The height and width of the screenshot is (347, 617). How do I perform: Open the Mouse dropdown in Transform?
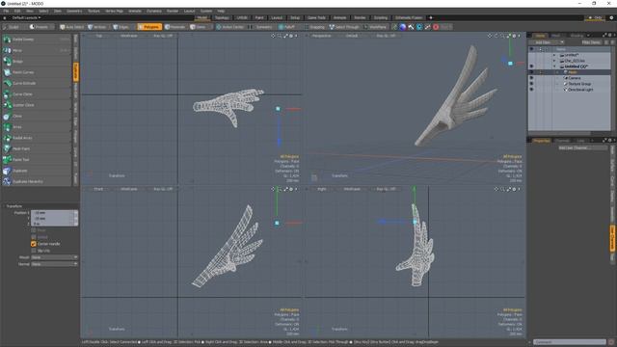54,257
